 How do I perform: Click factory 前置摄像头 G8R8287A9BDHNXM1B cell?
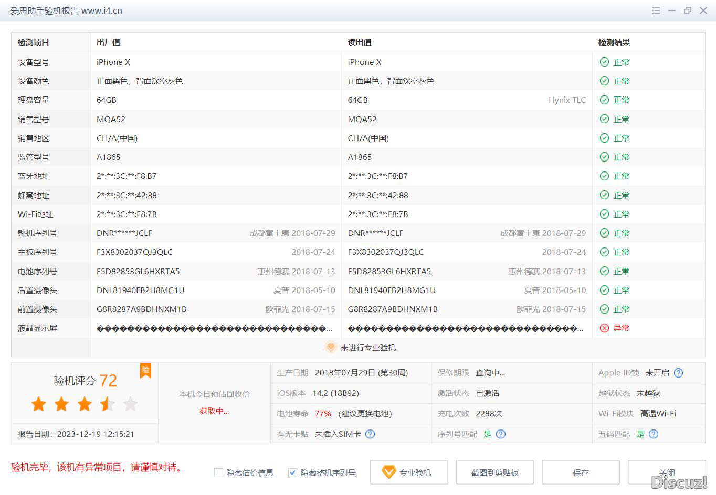[x=141, y=309]
